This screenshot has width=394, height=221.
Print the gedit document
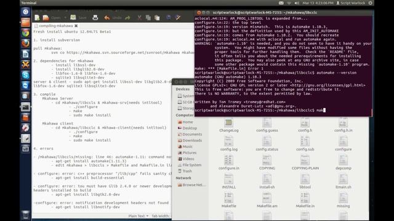pyautogui.click(x=95, y=18)
